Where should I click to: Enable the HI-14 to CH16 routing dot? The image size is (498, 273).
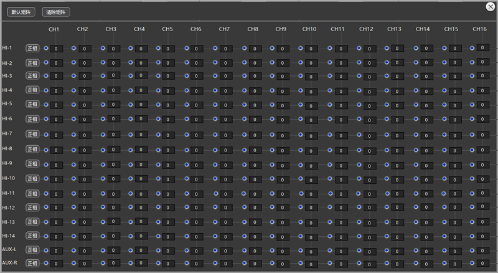pos(471,236)
